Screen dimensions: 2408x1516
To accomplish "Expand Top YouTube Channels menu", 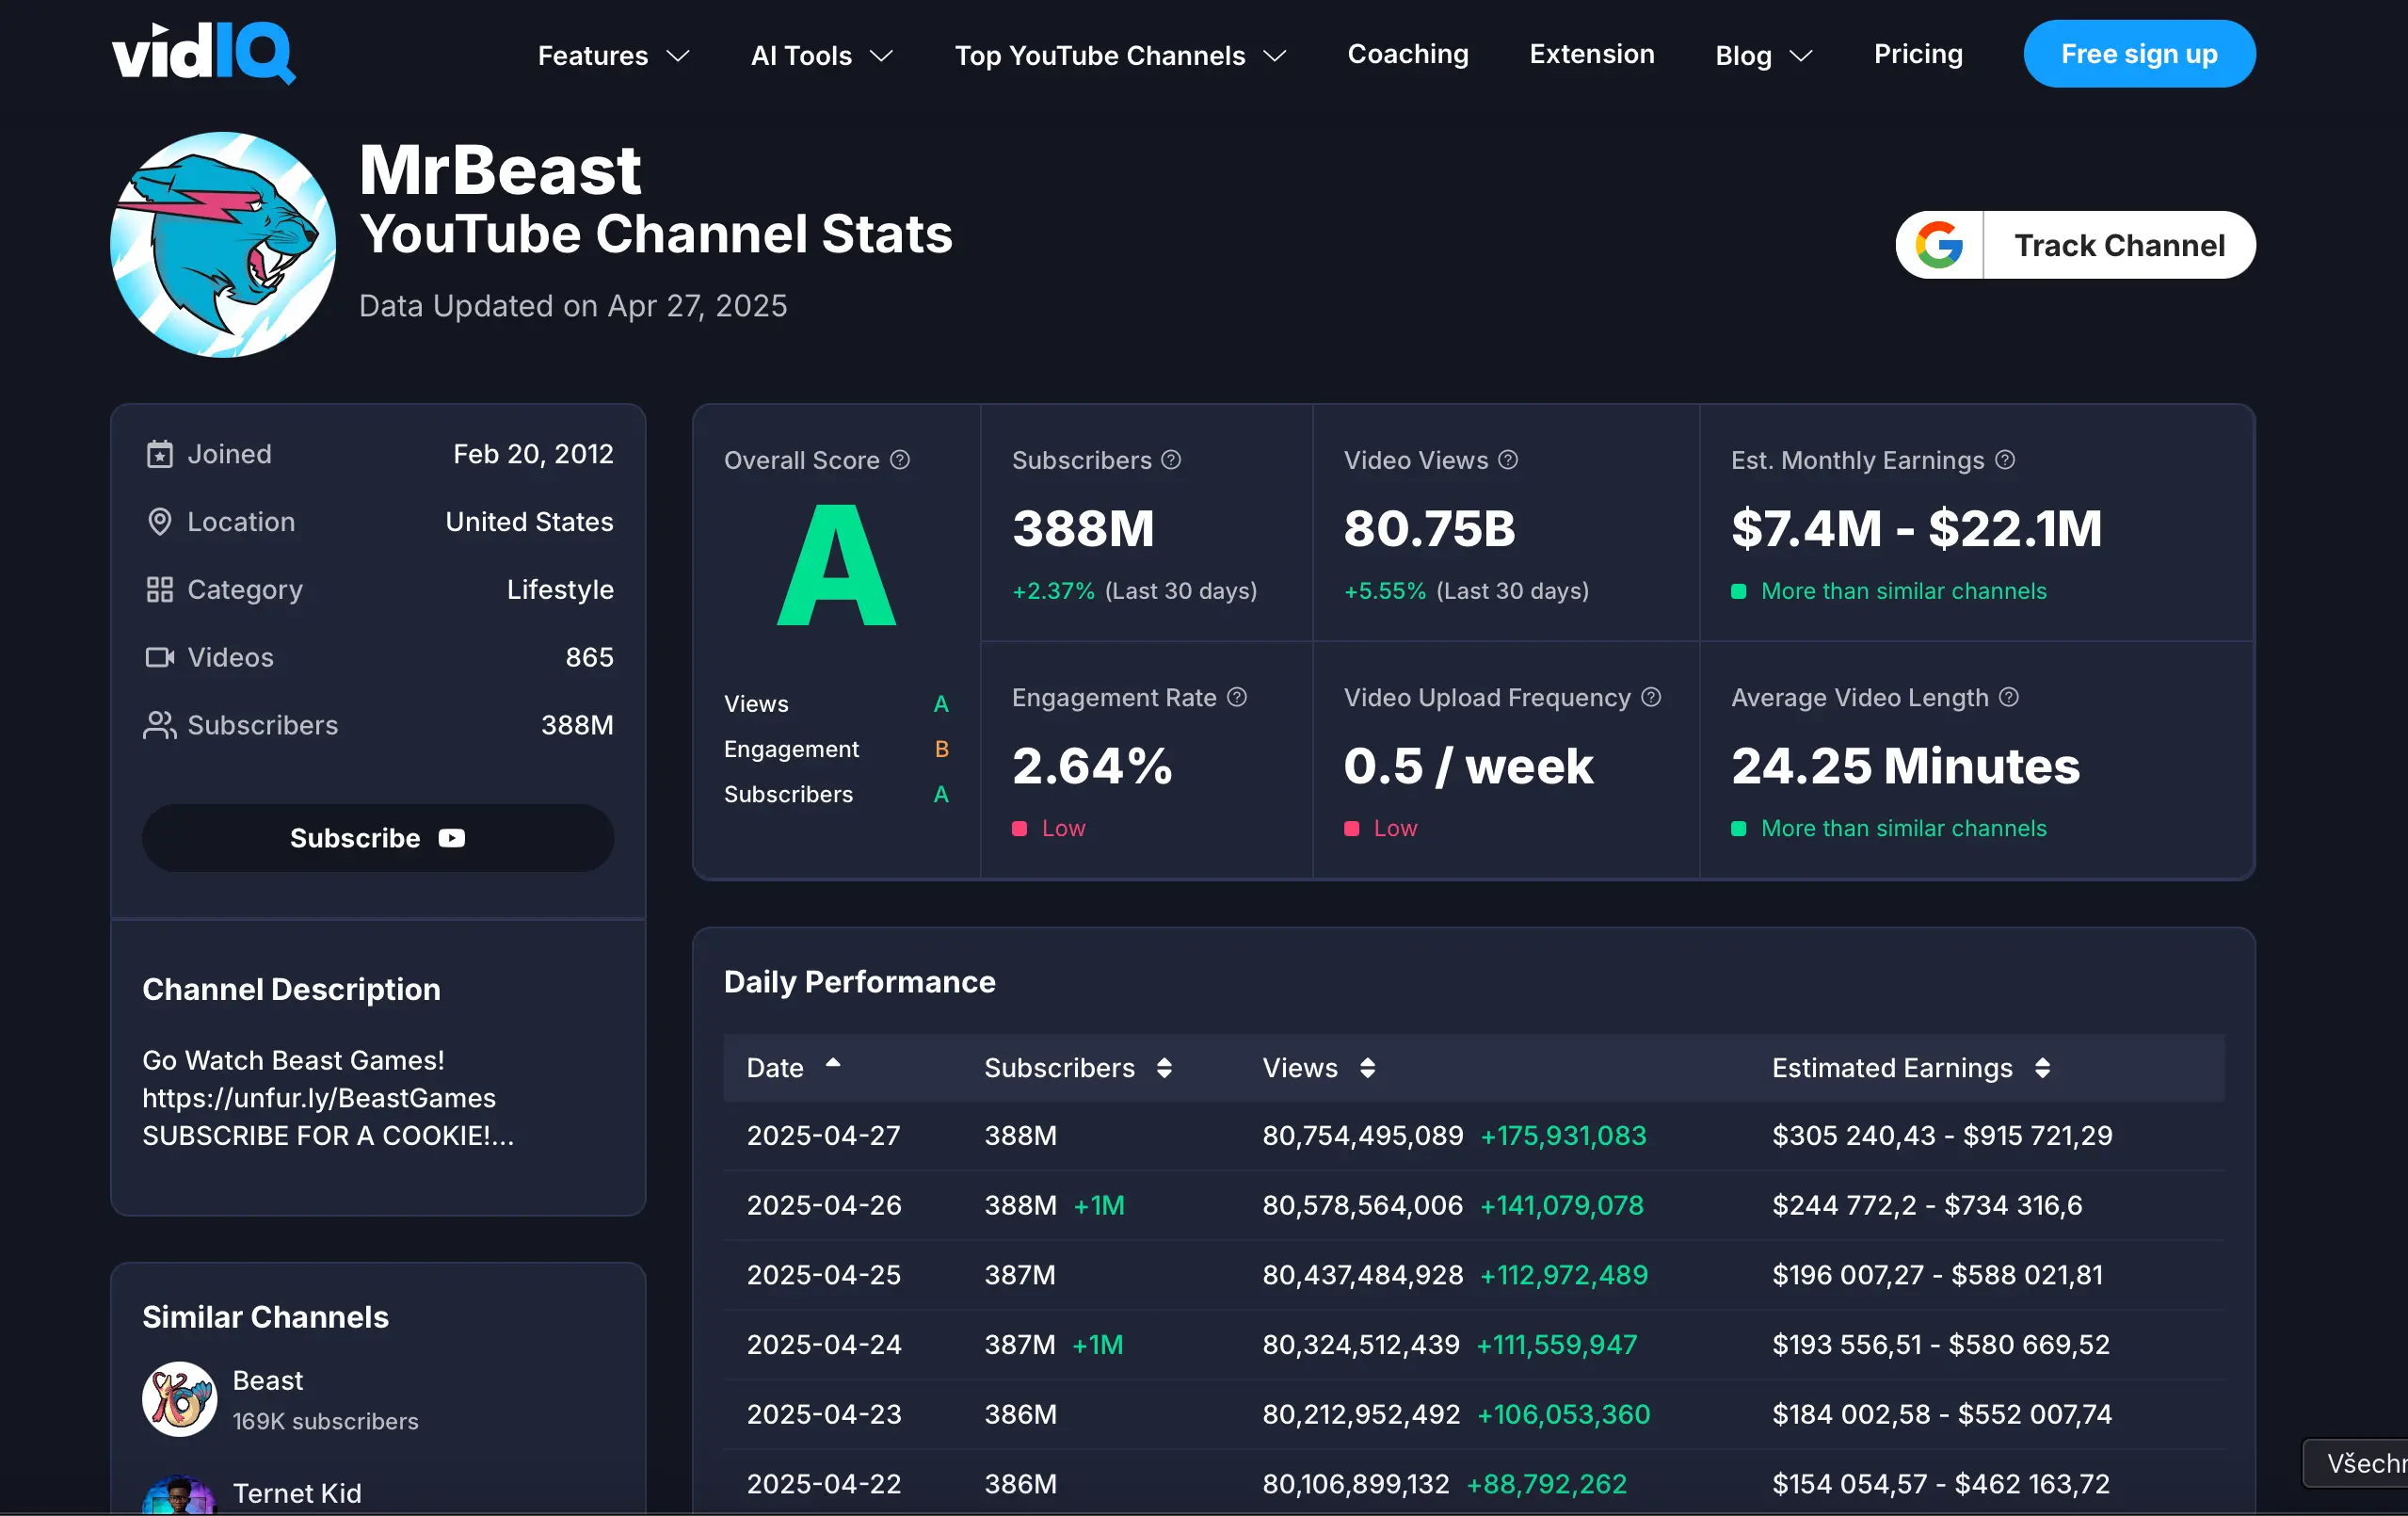I will pos(1119,55).
